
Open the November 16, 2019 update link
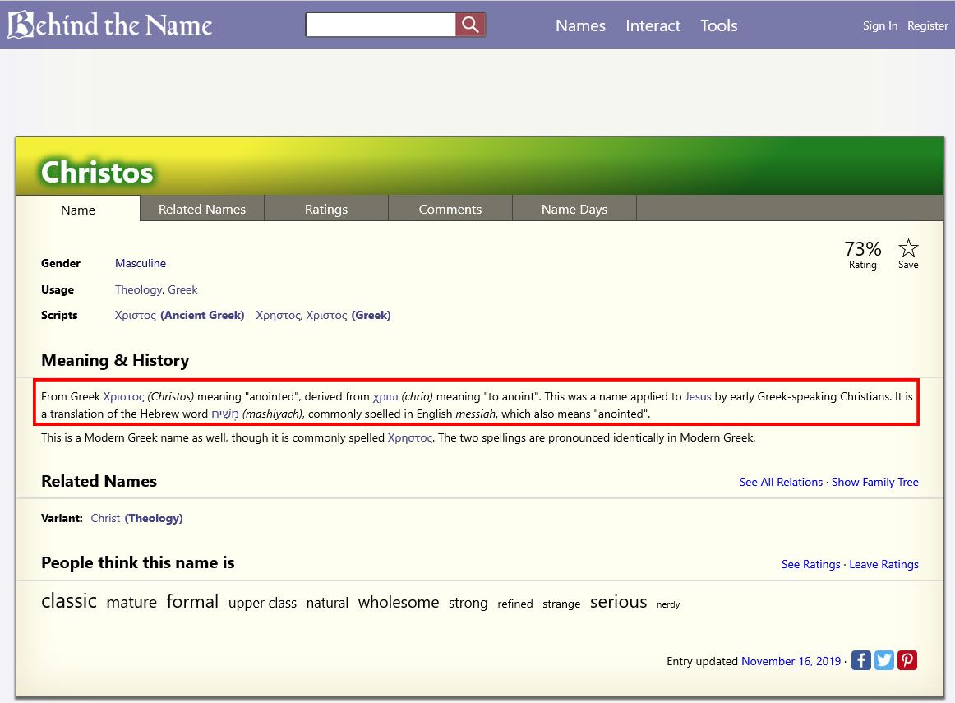(x=791, y=661)
